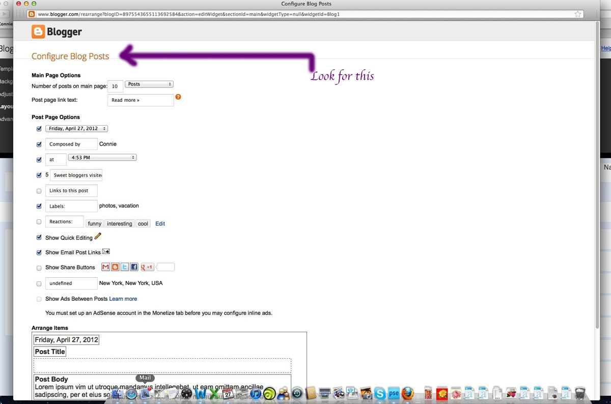Viewport: 611px width, 404px height.
Task: Open iTunes from the Dock
Action: (256, 393)
